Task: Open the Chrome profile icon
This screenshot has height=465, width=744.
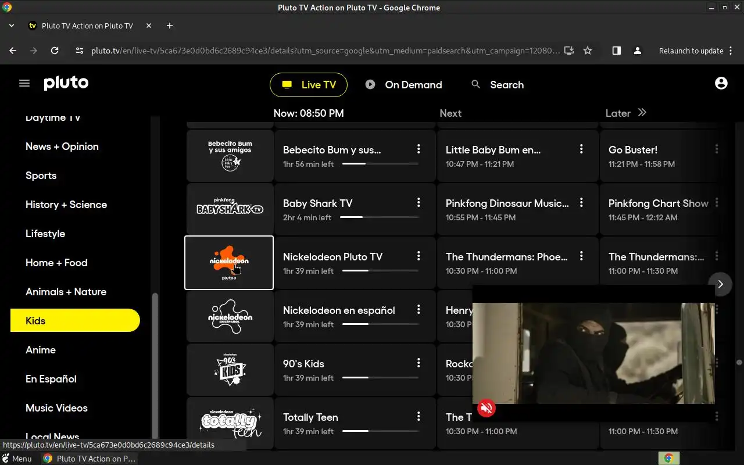Action: (638, 51)
